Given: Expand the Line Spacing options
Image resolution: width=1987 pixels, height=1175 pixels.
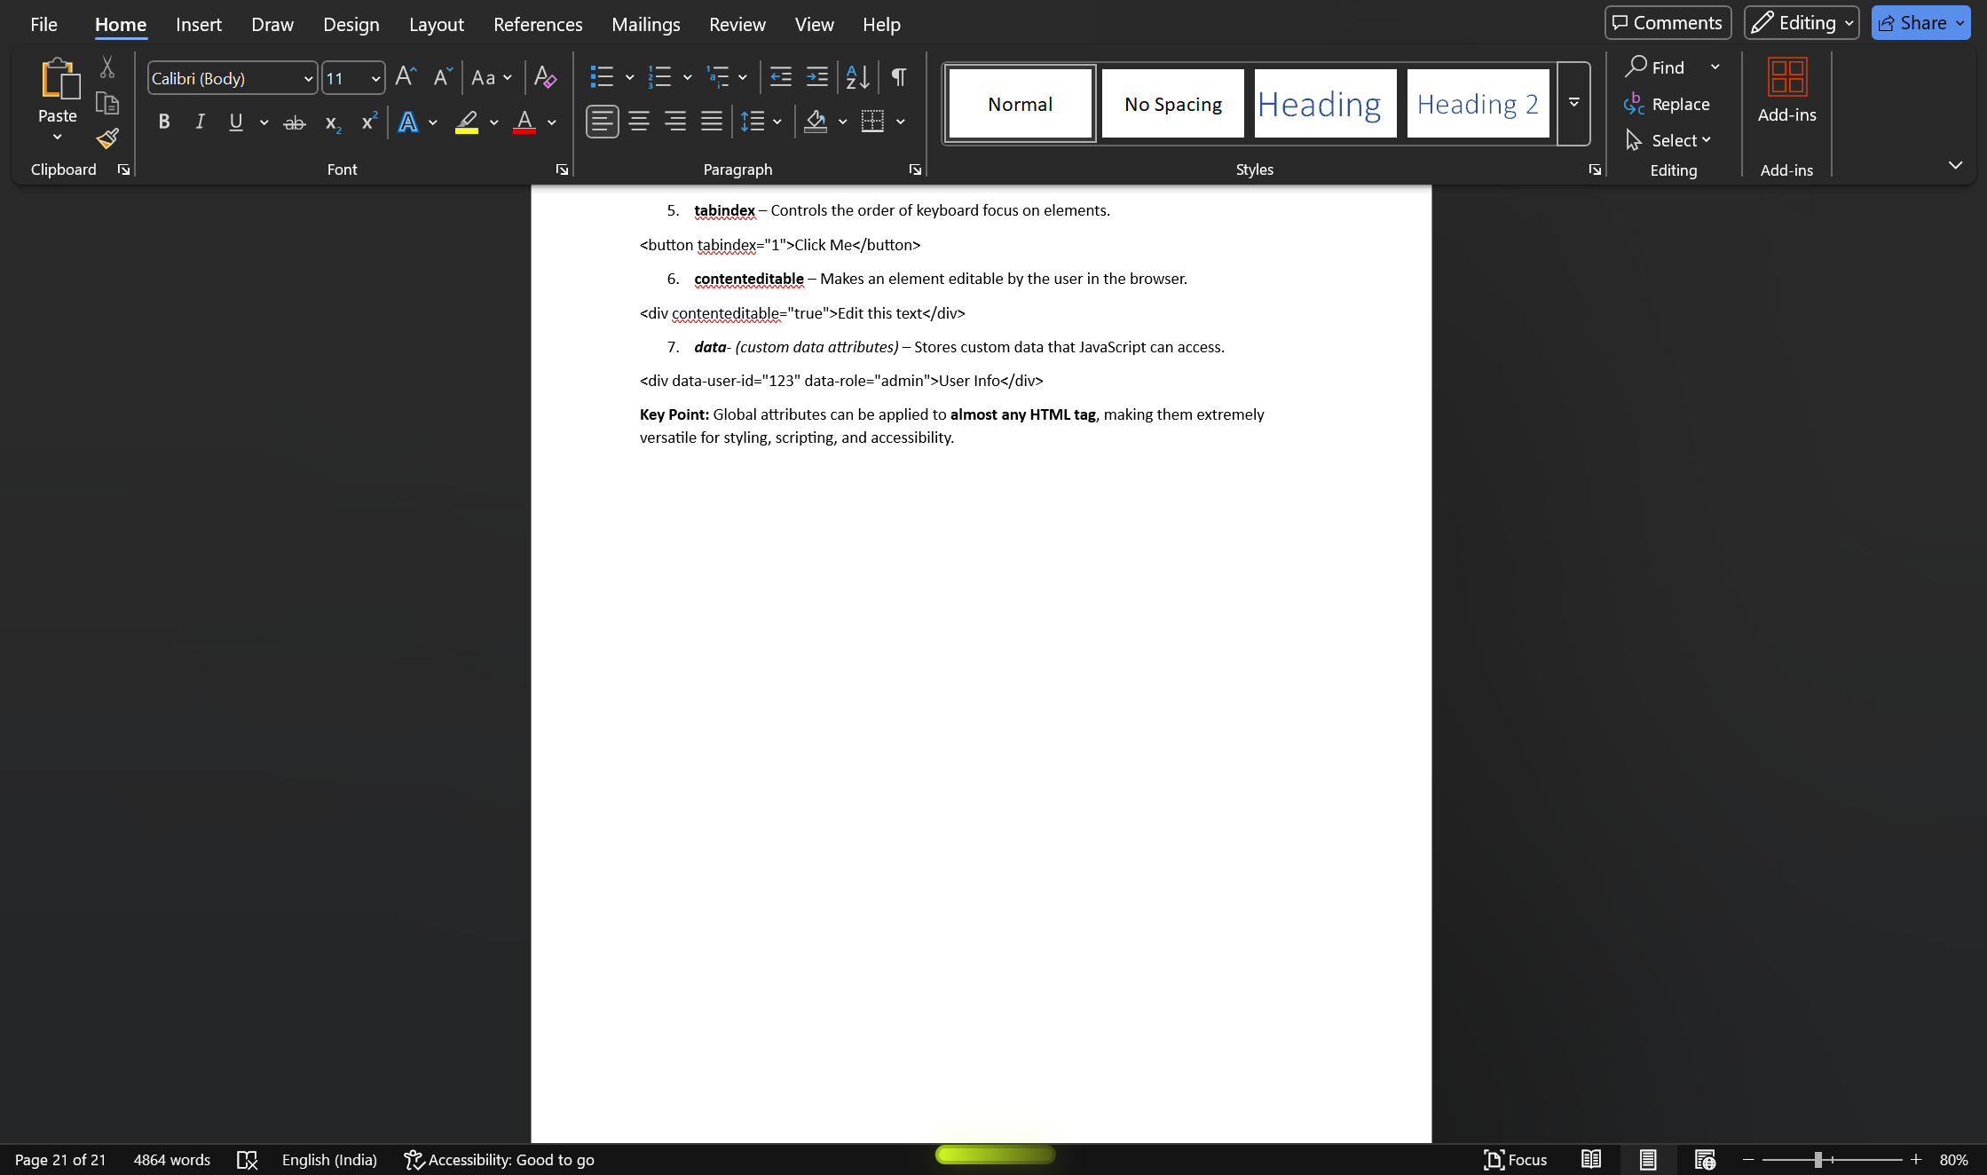Looking at the screenshot, I should [x=777, y=122].
